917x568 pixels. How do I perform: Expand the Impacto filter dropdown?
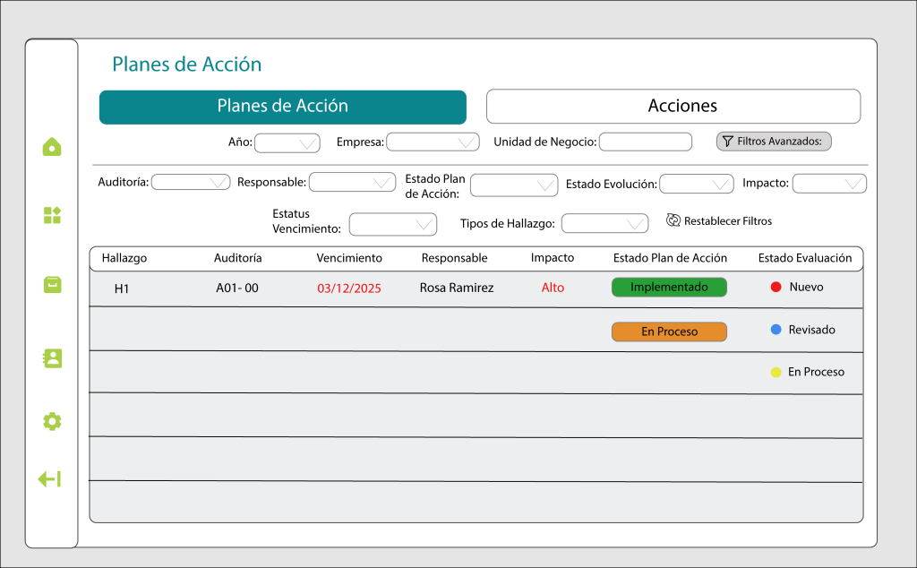click(829, 184)
